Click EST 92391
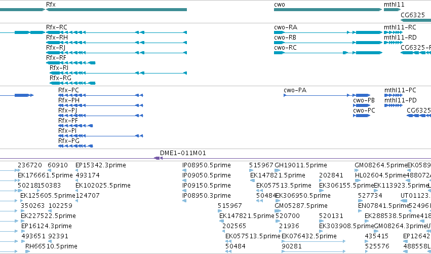 pyautogui.click(x=58, y=236)
